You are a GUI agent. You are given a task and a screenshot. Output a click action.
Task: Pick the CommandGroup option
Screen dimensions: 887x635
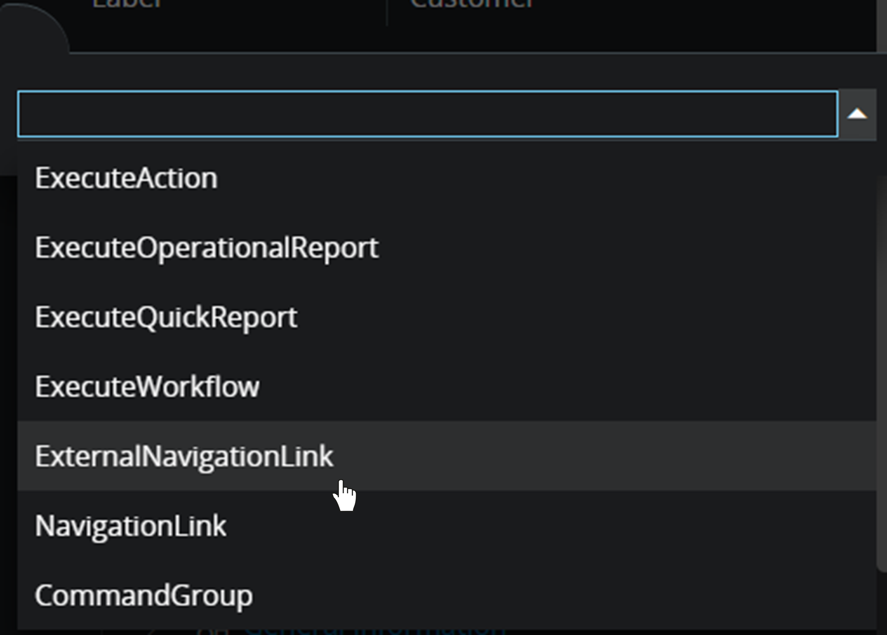pos(144,596)
